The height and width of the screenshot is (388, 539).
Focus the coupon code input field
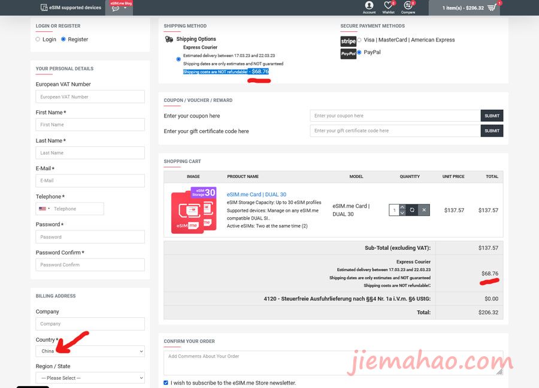tap(395, 116)
